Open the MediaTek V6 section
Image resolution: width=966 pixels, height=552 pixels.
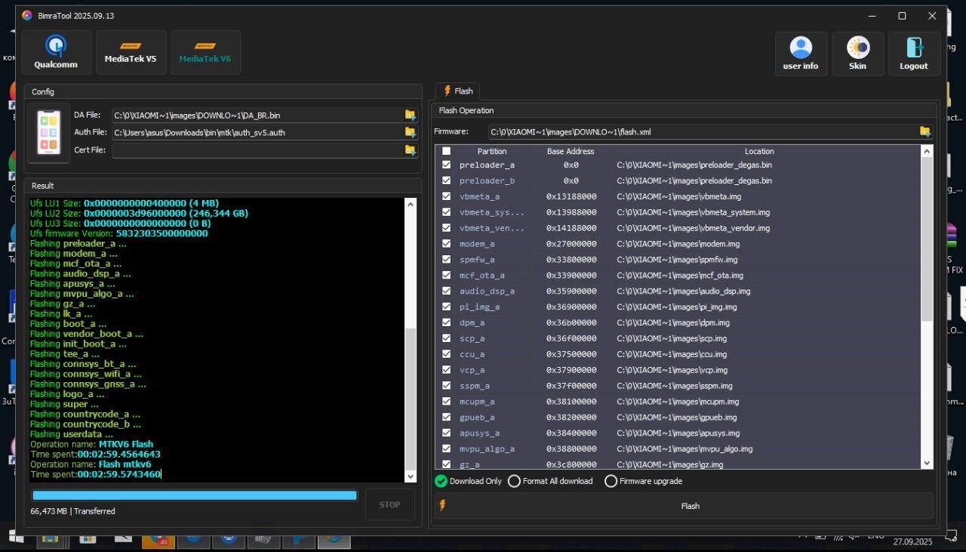(205, 52)
